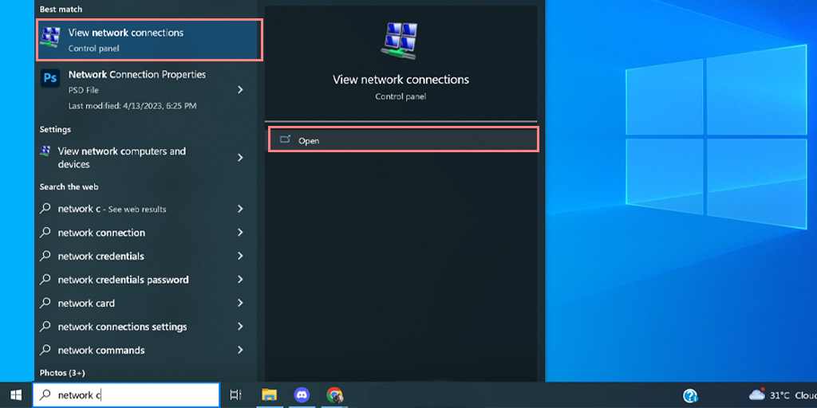This screenshot has height=408, width=817.
Task: Open Google Chrome from the taskbar
Action: [334, 394]
